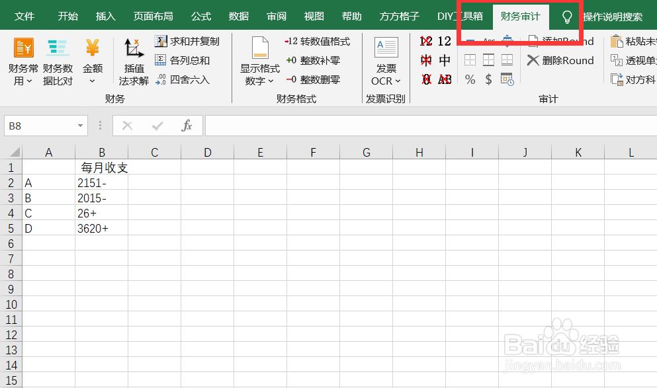Image resolution: width=657 pixels, height=388 pixels.
Task: Click crossed-out 12 remove numbers icon
Action: [426, 41]
